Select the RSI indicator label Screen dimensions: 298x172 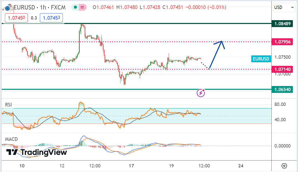pos(8,105)
